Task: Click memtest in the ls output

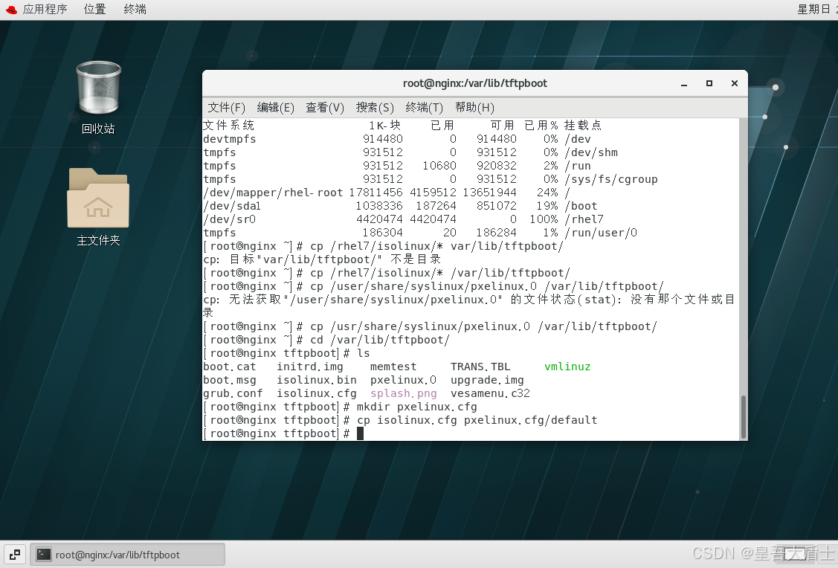Action: pyautogui.click(x=393, y=367)
